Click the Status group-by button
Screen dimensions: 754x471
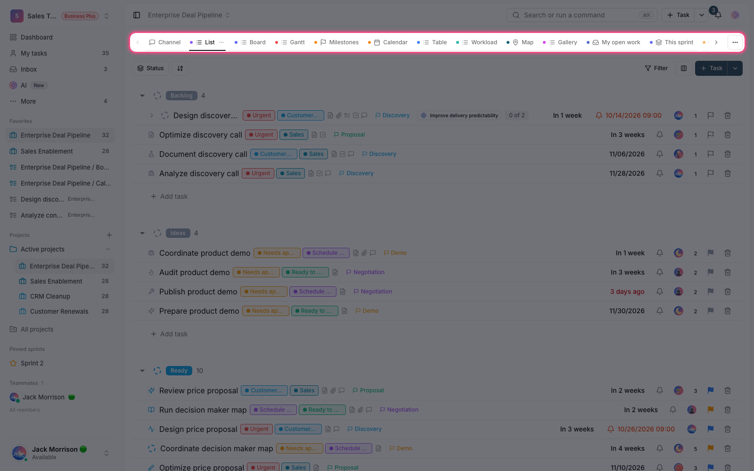click(x=150, y=68)
